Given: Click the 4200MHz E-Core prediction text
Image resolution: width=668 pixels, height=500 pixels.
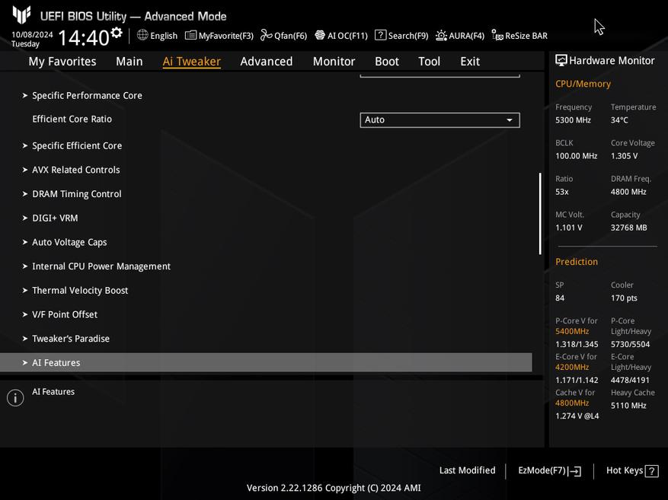Looking at the screenshot, I should point(572,368).
